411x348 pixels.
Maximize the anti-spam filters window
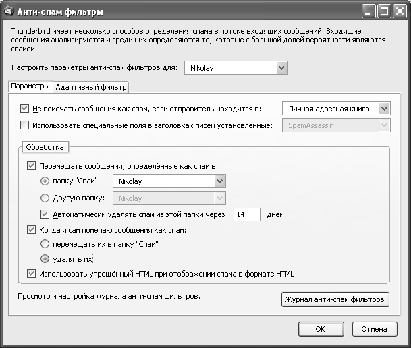(x=385, y=11)
